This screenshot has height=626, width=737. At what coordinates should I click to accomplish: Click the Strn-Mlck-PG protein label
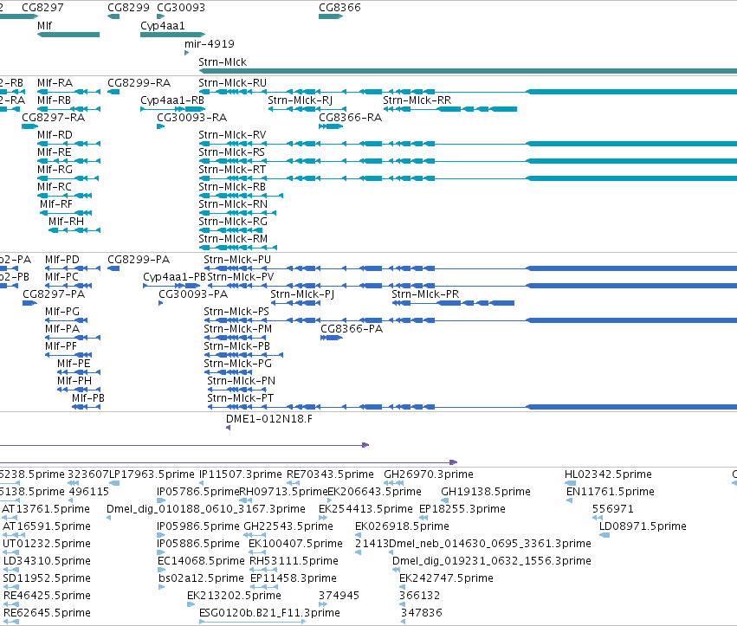tap(238, 364)
